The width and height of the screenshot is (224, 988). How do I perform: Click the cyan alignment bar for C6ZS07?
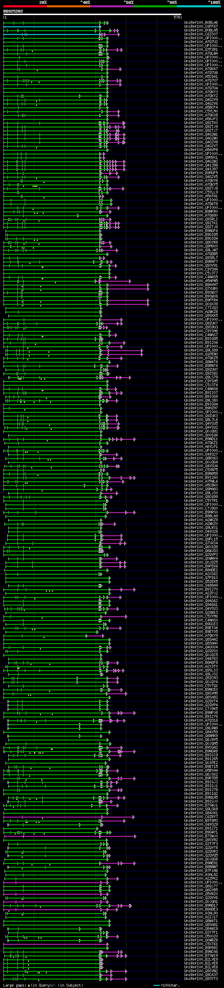click(52, 34)
